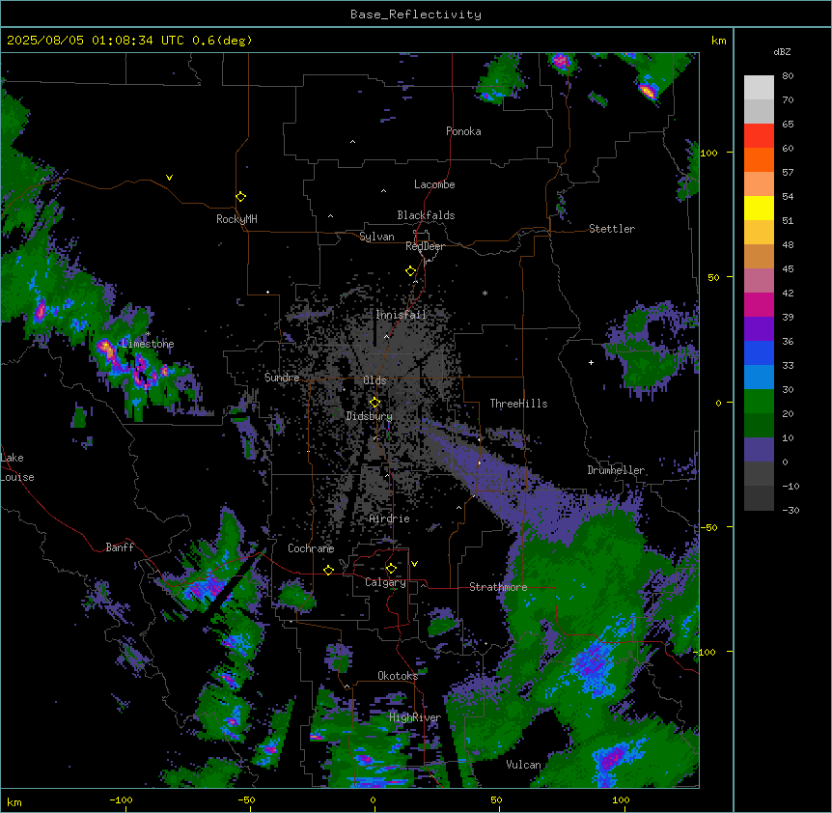The width and height of the screenshot is (832, 813).
Task: Click the ThreeHills city label
Action: point(518,404)
